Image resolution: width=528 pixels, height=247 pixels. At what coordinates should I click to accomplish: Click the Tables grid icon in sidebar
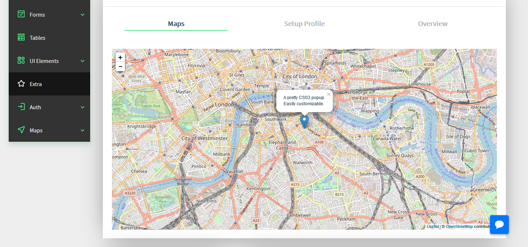[21, 38]
